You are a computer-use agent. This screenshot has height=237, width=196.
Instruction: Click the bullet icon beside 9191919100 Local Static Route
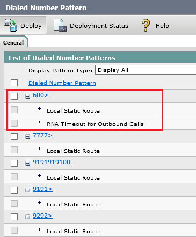click(x=40, y=176)
